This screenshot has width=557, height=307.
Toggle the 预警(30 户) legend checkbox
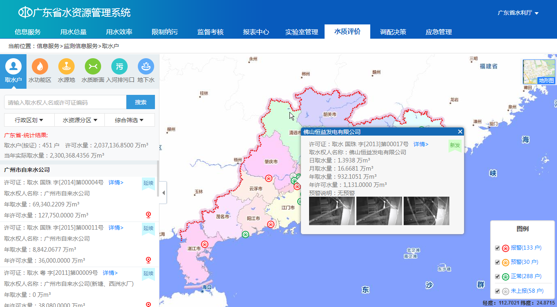497,262
